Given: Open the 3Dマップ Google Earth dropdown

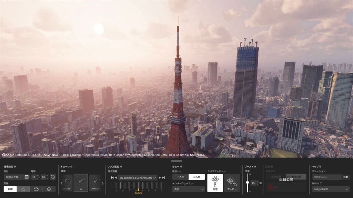Looking at the screenshot, I should (x=330, y=189).
